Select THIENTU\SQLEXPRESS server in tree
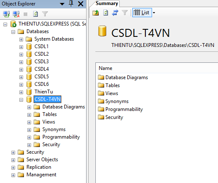218x183 pixels. [52, 24]
